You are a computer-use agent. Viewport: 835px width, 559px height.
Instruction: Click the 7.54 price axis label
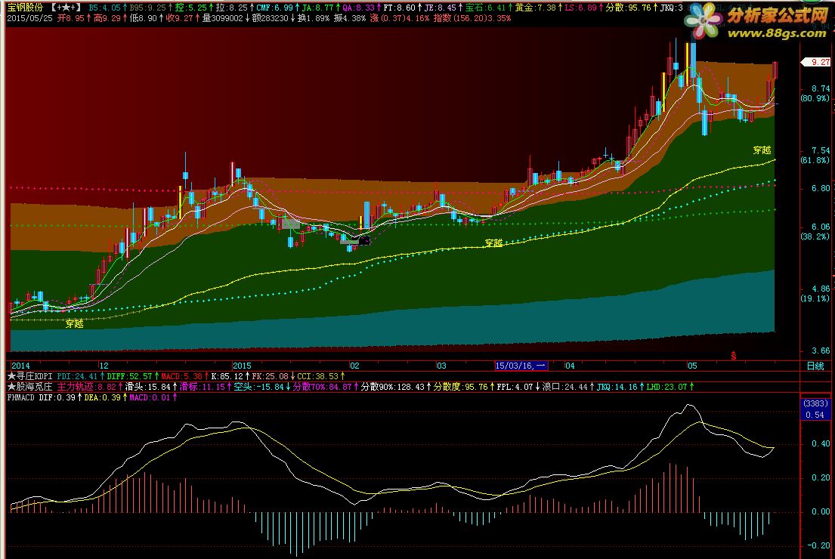pyautogui.click(x=821, y=150)
